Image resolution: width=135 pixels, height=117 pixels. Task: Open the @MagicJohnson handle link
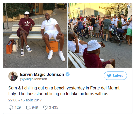click(33, 79)
